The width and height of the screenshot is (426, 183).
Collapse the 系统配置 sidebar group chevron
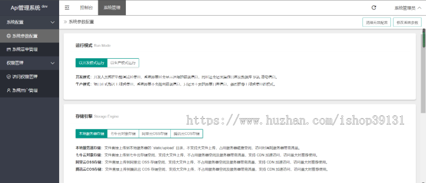53,22
